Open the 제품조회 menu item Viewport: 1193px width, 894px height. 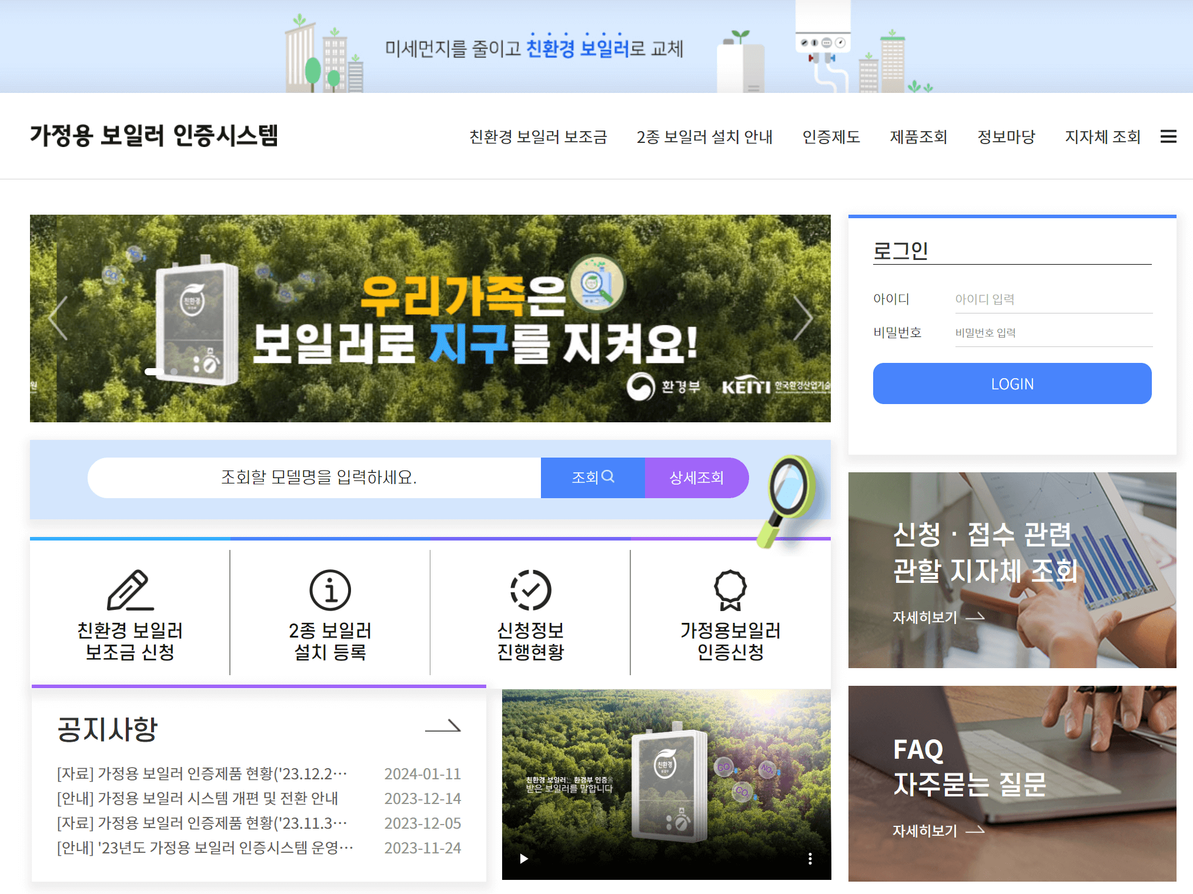pos(918,137)
